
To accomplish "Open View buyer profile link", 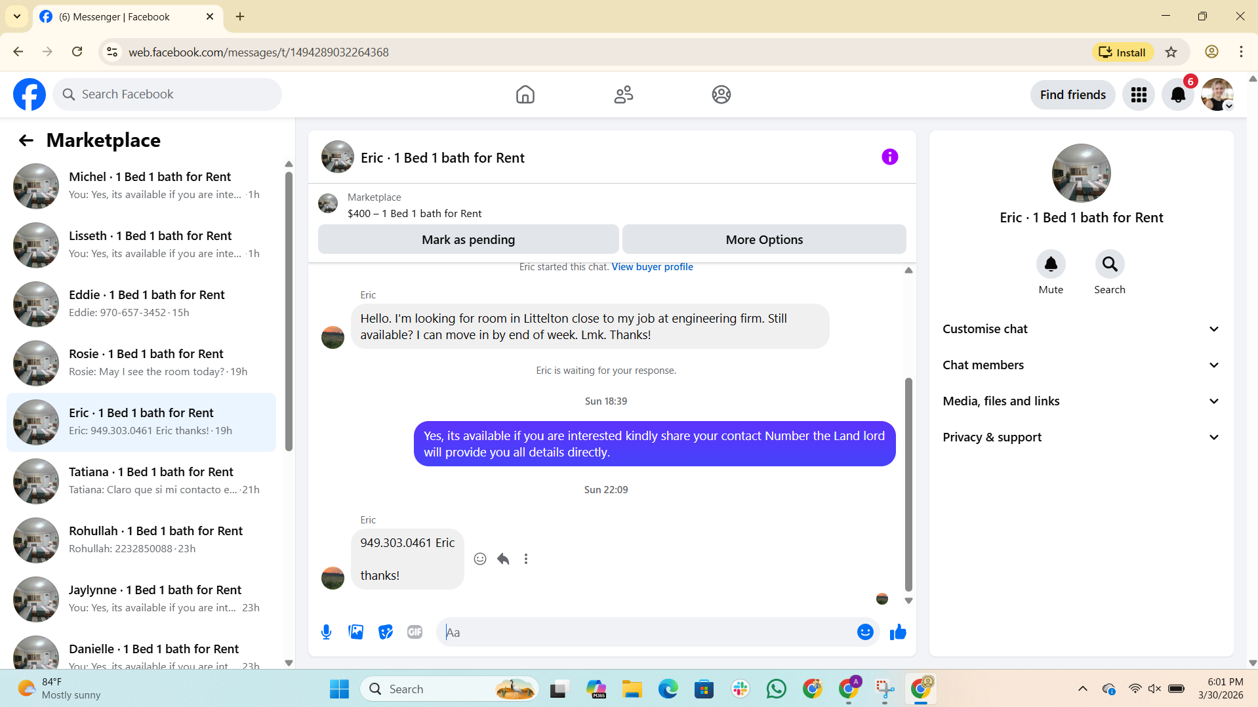I will pos(652,267).
